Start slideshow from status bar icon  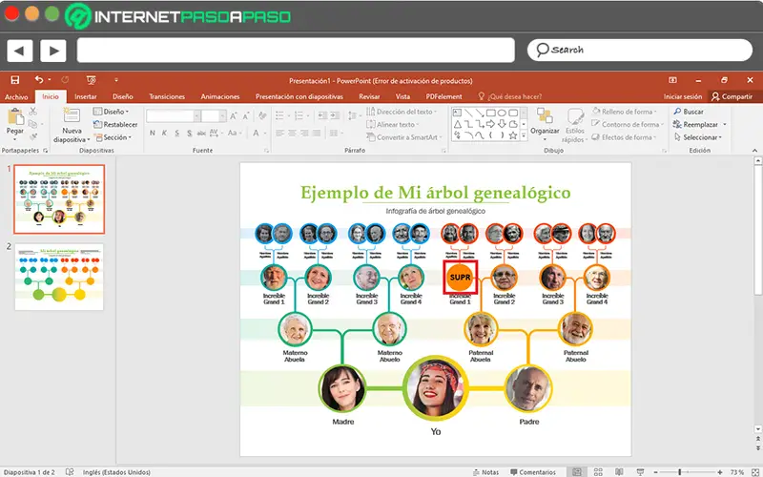click(640, 471)
